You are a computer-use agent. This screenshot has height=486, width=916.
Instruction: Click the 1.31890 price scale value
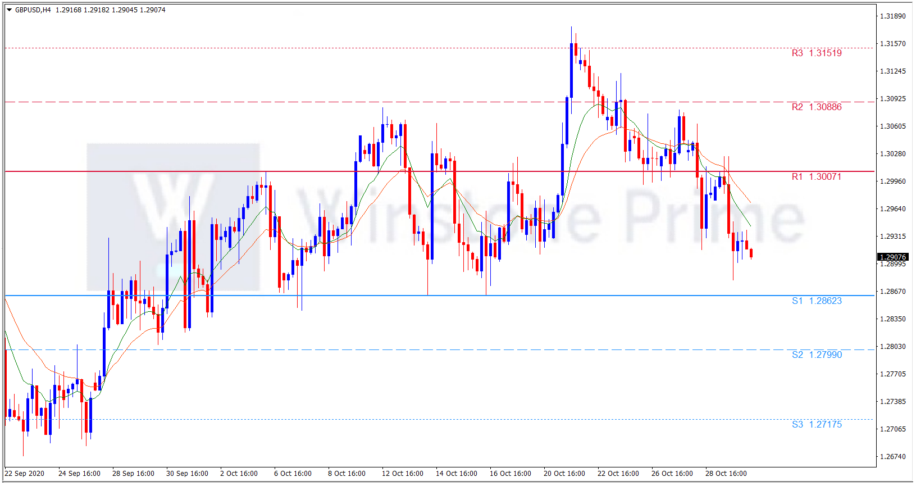[x=892, y=16]
